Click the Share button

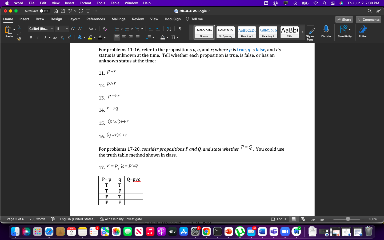click(344, 19)
